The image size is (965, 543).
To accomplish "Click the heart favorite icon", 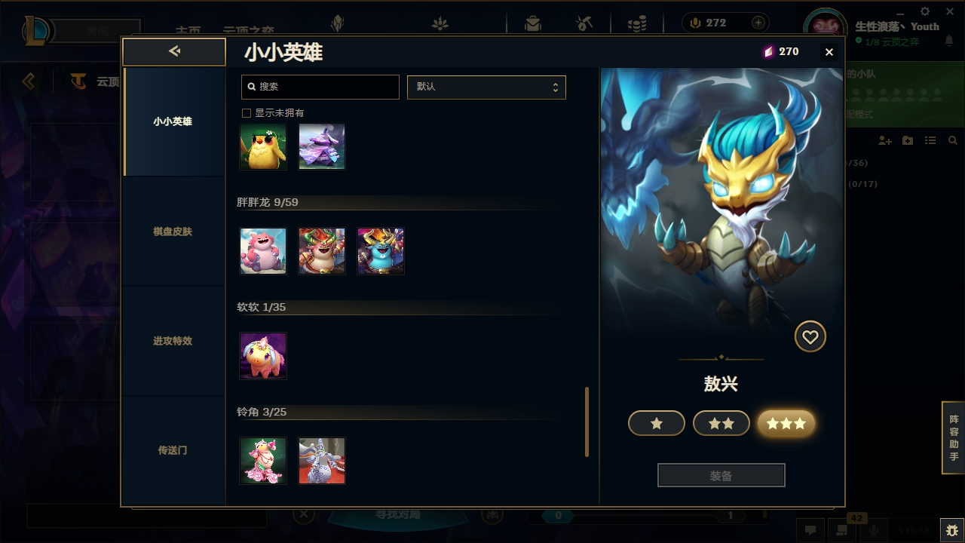I will 810,337.
